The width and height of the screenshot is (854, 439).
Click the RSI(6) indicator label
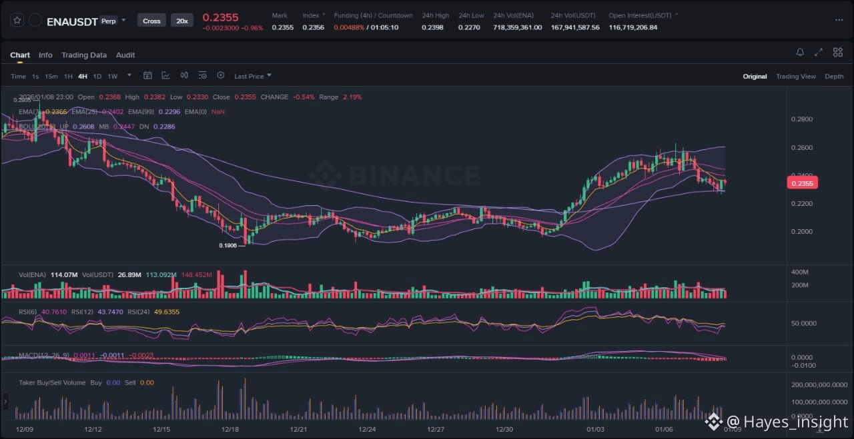coord(28,312)
